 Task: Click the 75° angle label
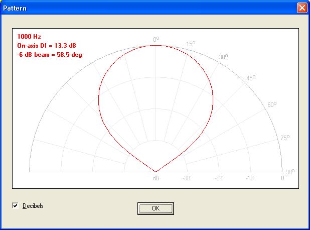[x=285, y=138]
